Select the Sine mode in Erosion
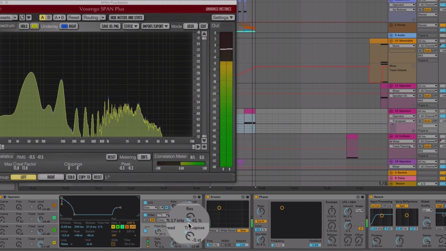 243,231
